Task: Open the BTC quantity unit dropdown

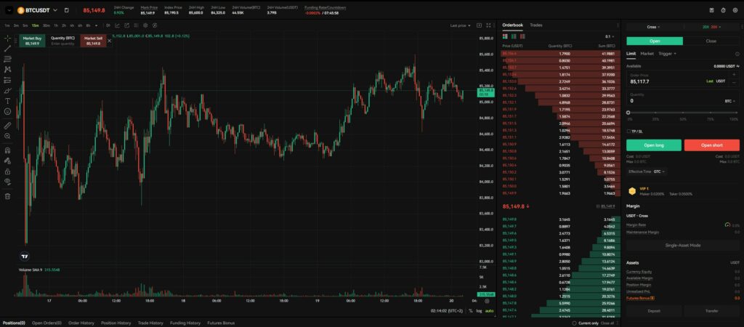Action: [x=728, y=101]
